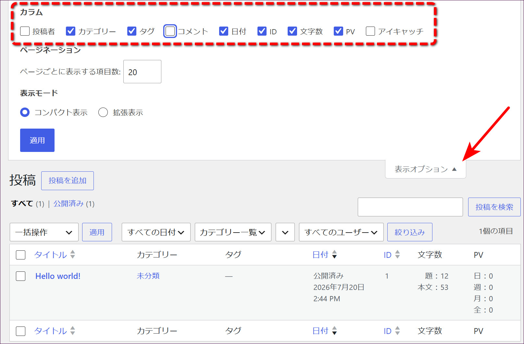Toggle select-all checkbox in table footer
The height and width of the screenshot is (344, 524).
tap(21, 331)
